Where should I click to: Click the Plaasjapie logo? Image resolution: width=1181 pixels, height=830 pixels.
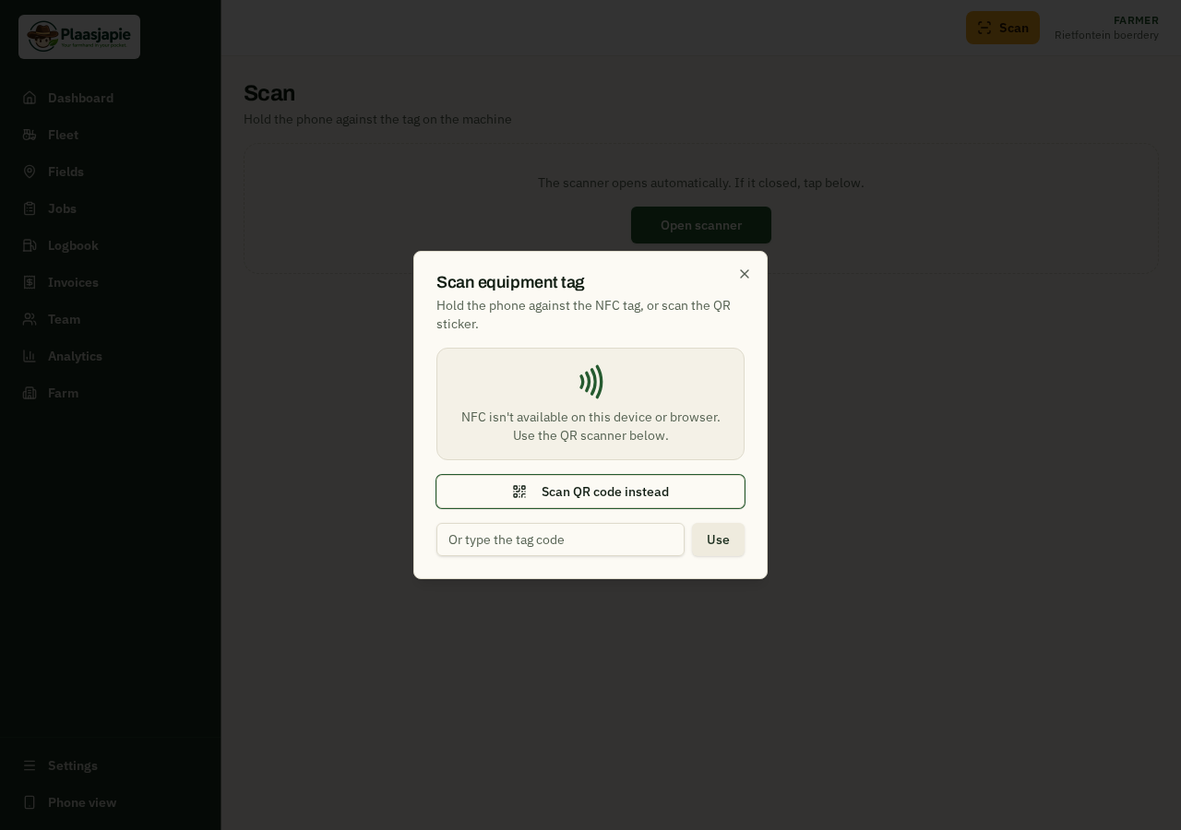(x=79, y=37)
